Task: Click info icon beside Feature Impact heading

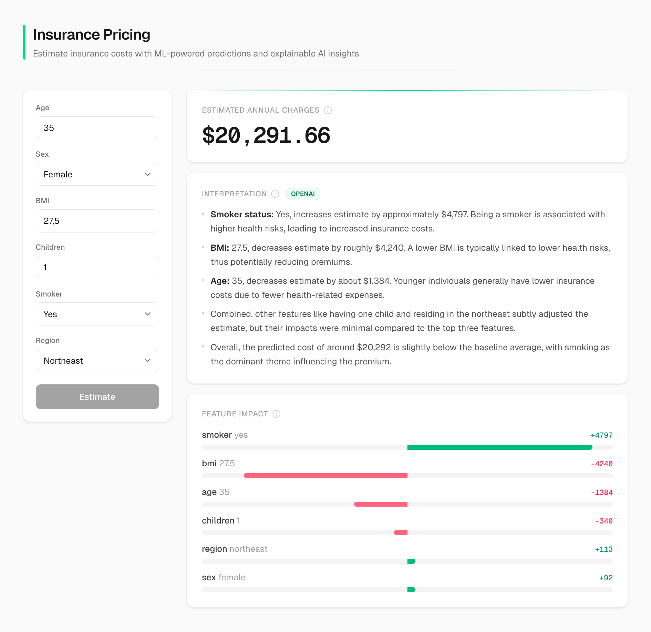Action: (x=276, y=414)
